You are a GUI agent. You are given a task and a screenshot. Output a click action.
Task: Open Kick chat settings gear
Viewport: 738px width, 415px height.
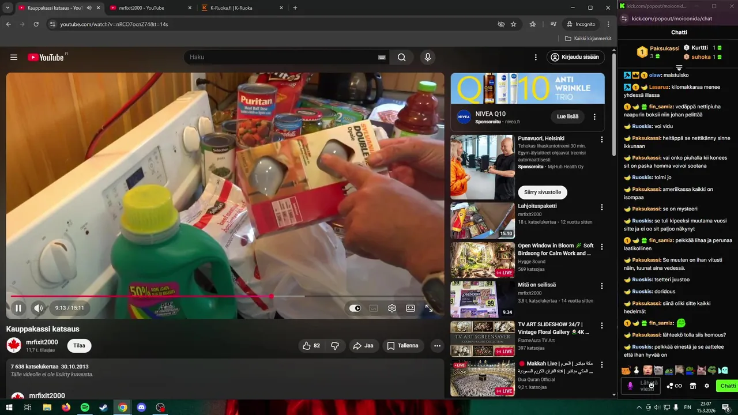[707, 386]
